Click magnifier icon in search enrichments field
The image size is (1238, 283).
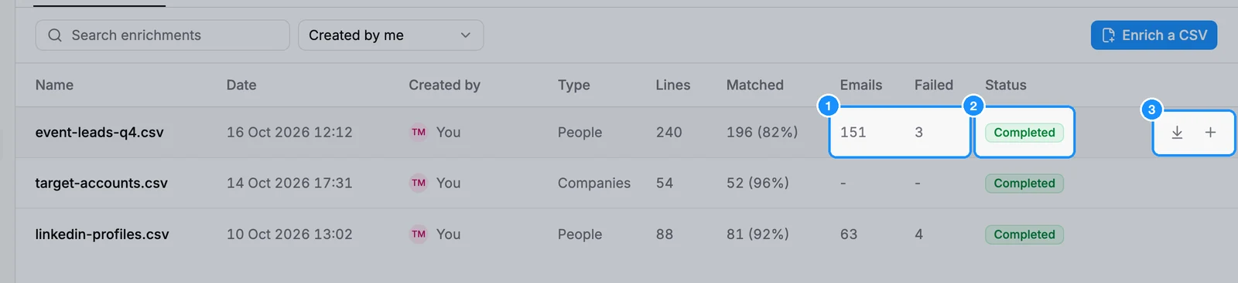tap(55, 35)
